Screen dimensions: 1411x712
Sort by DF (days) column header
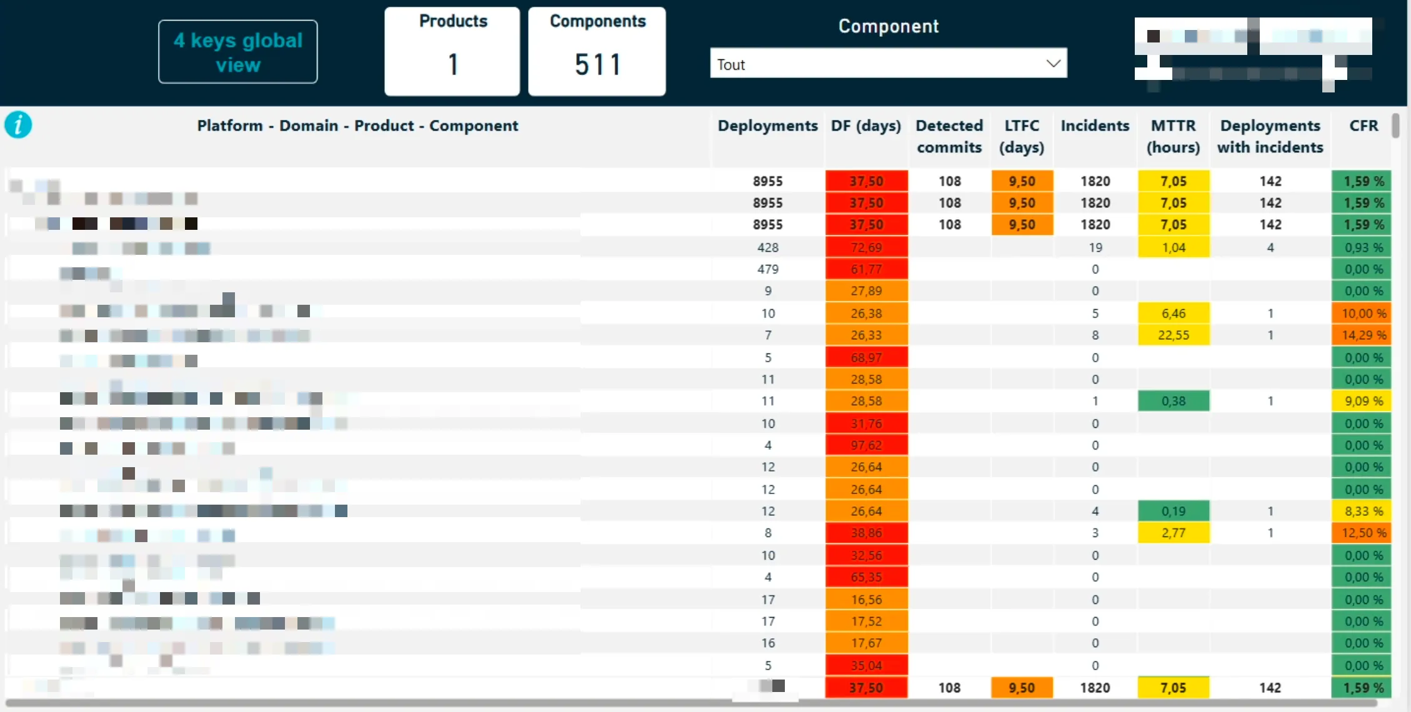866,126
